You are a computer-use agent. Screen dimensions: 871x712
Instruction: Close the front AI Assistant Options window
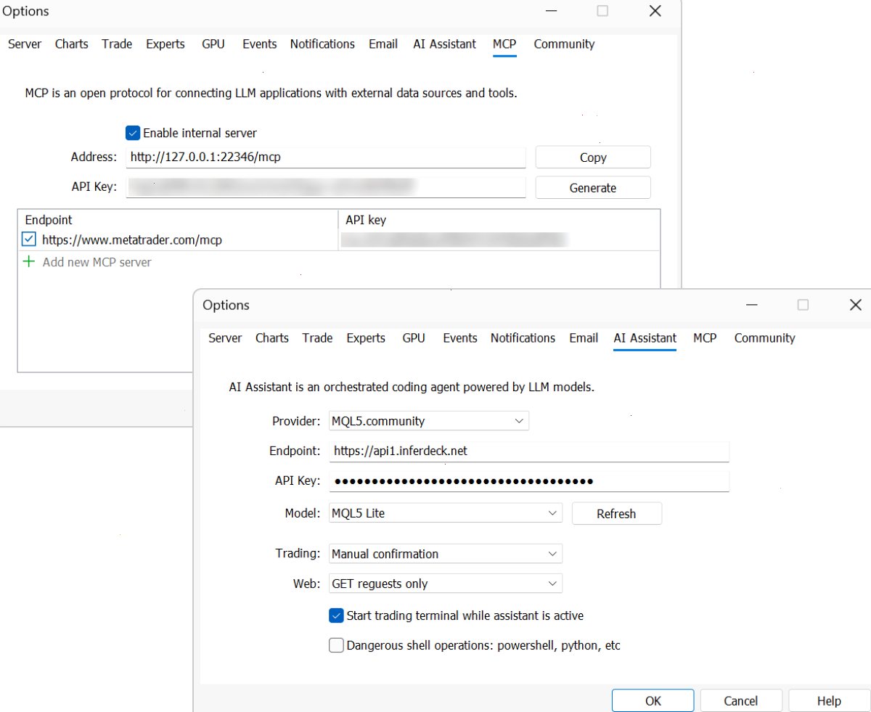[856, 305]
